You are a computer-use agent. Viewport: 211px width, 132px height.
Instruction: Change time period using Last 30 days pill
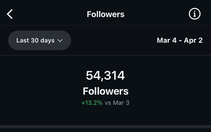pyautogui.click(x=39, y=40)
